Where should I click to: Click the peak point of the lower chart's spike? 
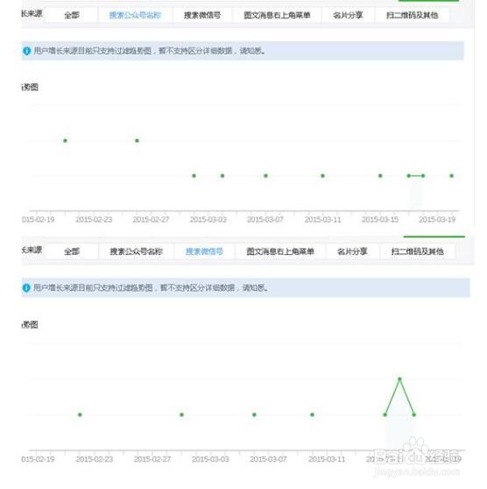(399, 379)
